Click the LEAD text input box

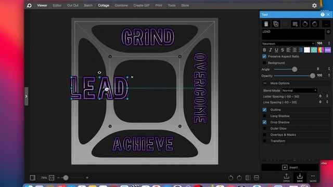[293, 35]
